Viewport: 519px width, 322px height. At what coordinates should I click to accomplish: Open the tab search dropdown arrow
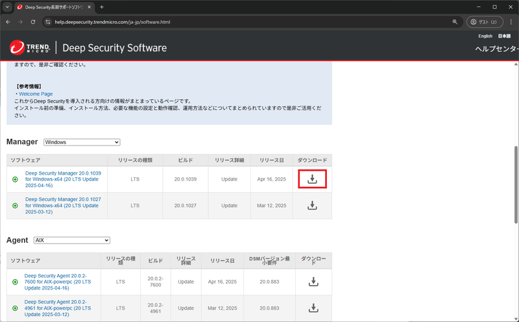tap(7, 7)
